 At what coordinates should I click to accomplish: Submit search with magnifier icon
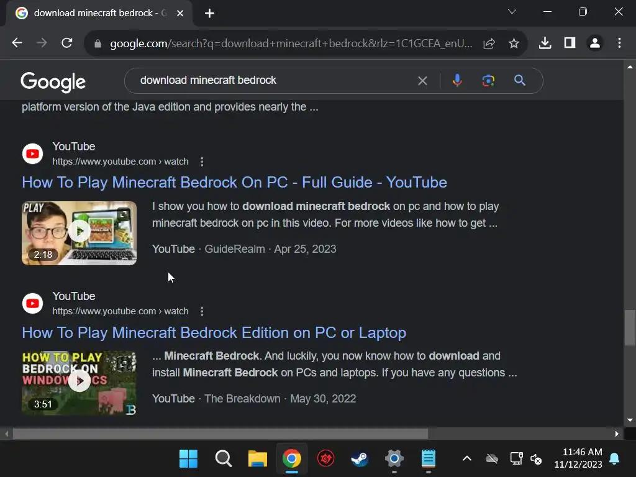[x=520, y=81]
